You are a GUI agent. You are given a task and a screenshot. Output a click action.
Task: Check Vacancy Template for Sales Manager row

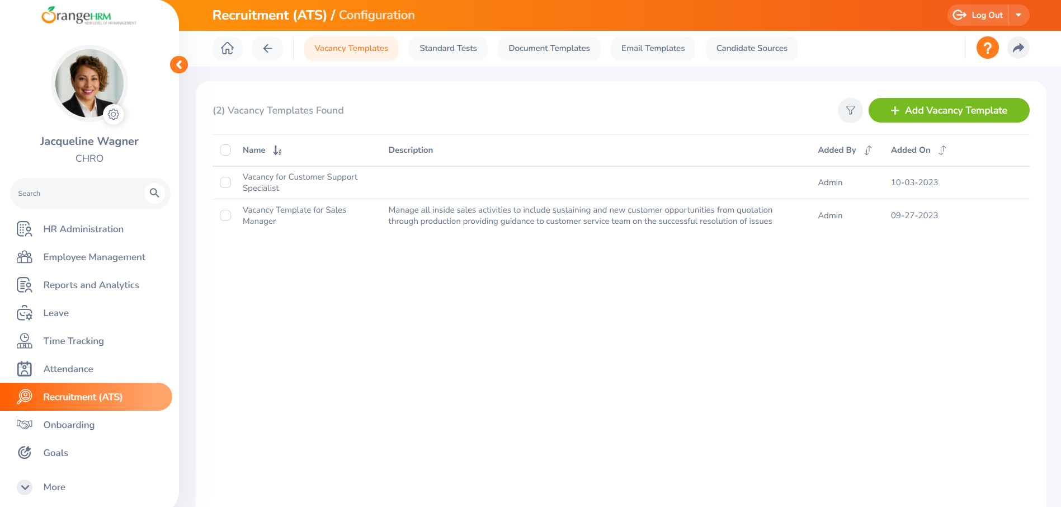pyautogui.click(x=225, y=215)
